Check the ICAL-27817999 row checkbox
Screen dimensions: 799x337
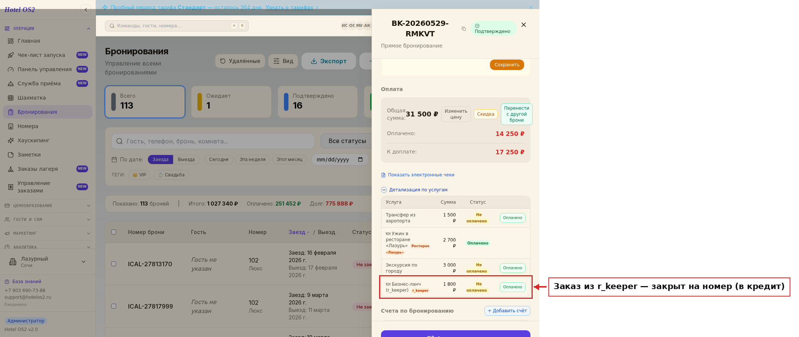tap(114, 306)
